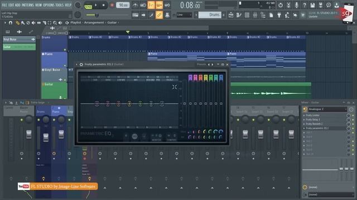Viewport: 357px width, 200px height.
Task: Select the playlist slip tool
Action: (39, 23)
